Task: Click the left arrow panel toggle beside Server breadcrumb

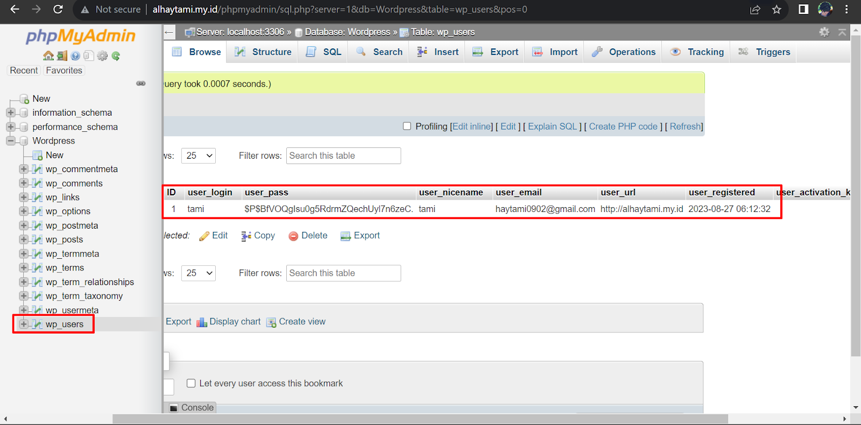Action: pos(170,32)
